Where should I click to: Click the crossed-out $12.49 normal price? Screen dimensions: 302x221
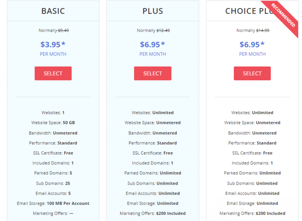pyautogui.click(x=163, y=30)
